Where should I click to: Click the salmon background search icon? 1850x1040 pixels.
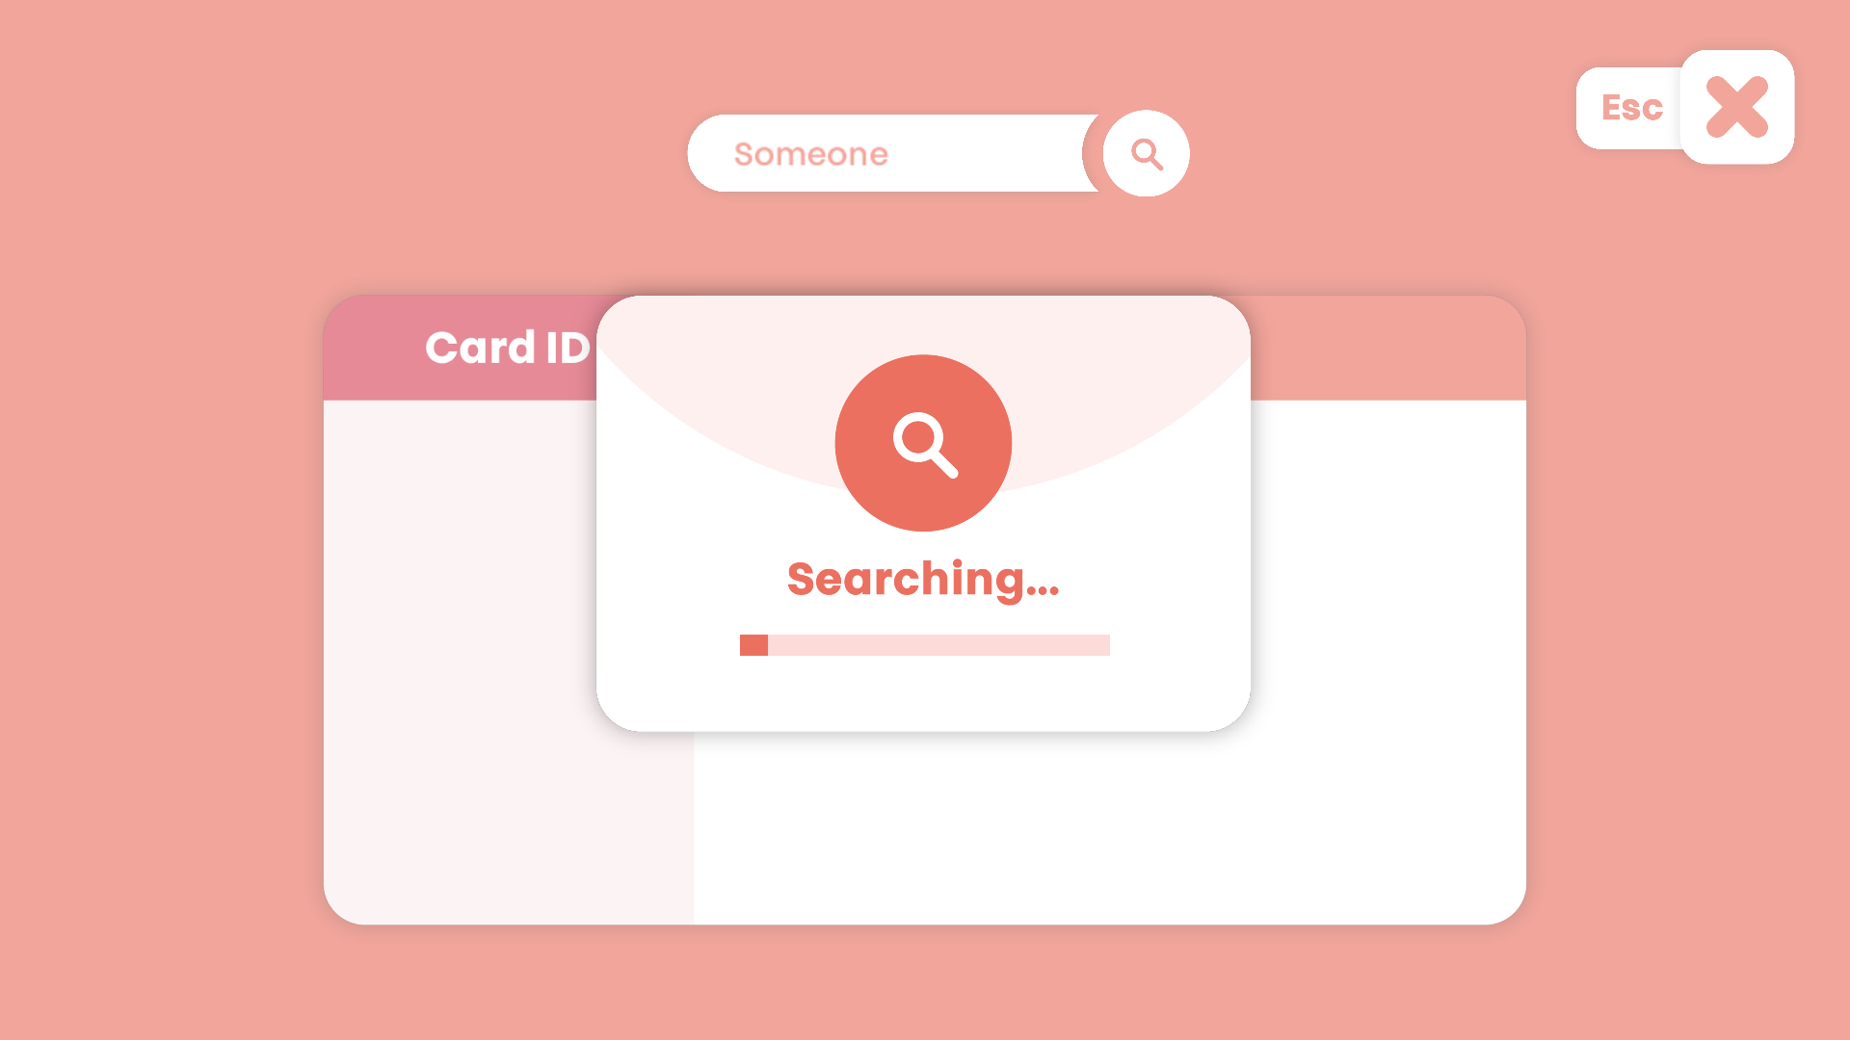(924, 443)
